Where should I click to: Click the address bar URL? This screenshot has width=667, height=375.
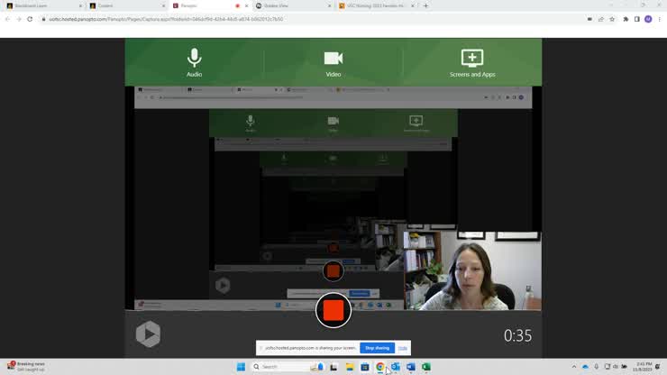(x=166, y=19)
